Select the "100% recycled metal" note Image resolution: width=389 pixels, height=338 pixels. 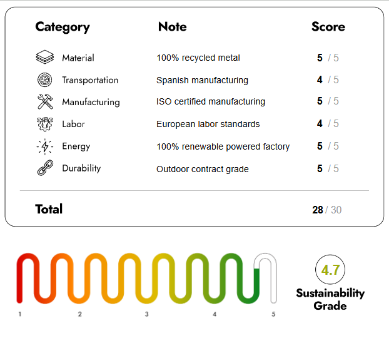click(x=198, y=58)
